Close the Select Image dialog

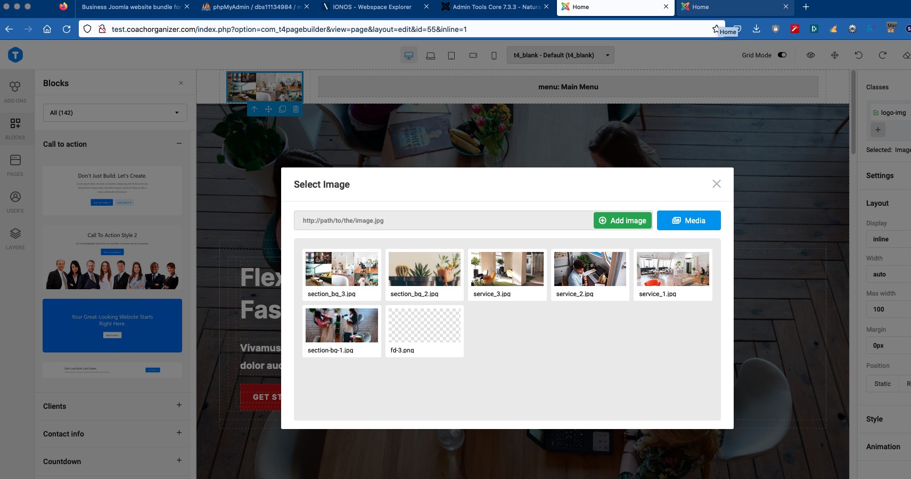716,184
